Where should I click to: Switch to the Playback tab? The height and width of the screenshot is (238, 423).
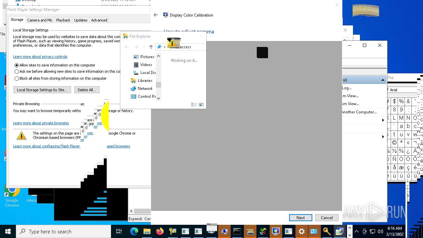point(63,20)
